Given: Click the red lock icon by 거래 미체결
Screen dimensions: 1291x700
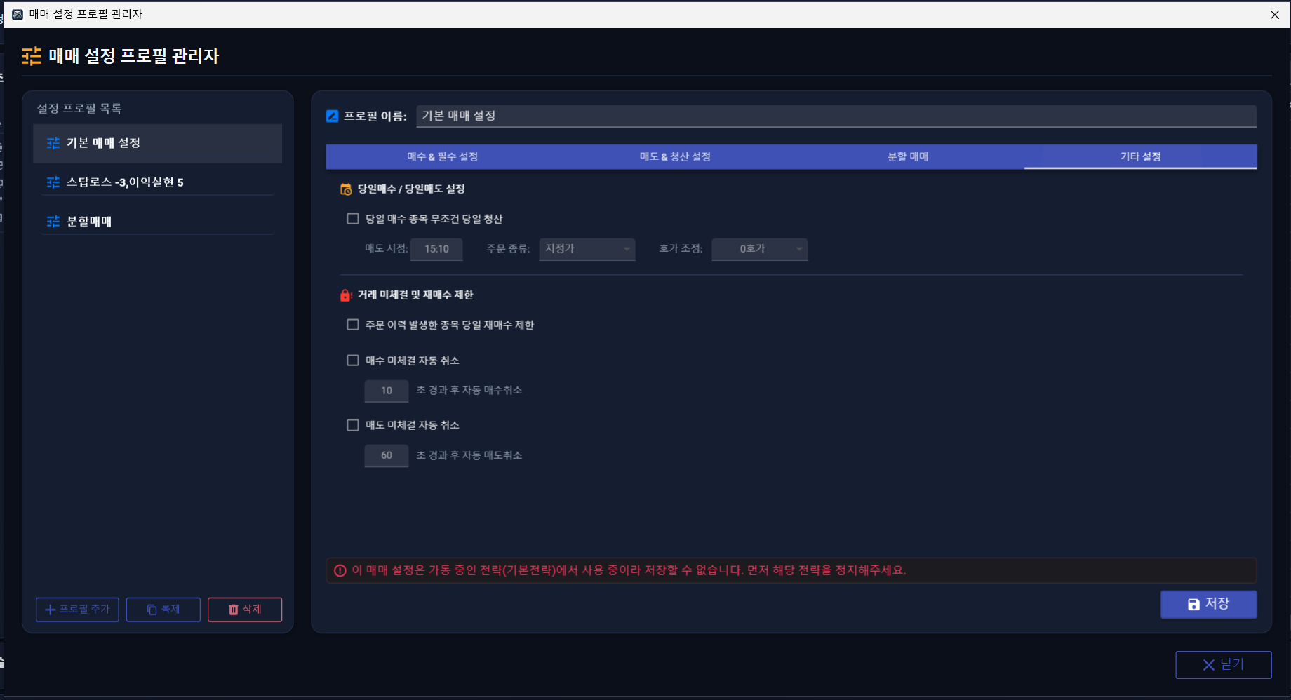Looking at the screenshot, I should click(345, 295).
